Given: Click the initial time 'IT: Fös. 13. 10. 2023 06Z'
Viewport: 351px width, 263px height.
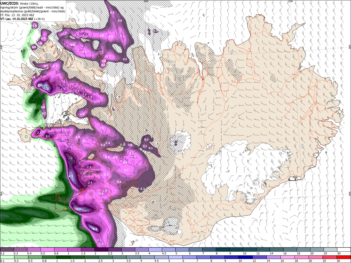Looking at the screenshot, I should point(17,15).
